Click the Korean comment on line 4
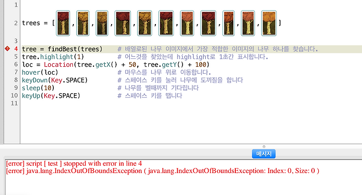Screen dimensions: 362x195 [x=218, y=49]
